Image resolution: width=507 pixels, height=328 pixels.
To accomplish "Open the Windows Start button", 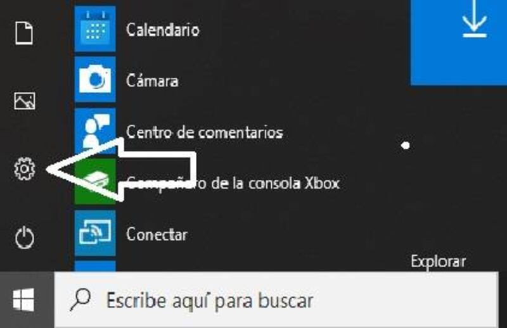I will tap(23, 300).
